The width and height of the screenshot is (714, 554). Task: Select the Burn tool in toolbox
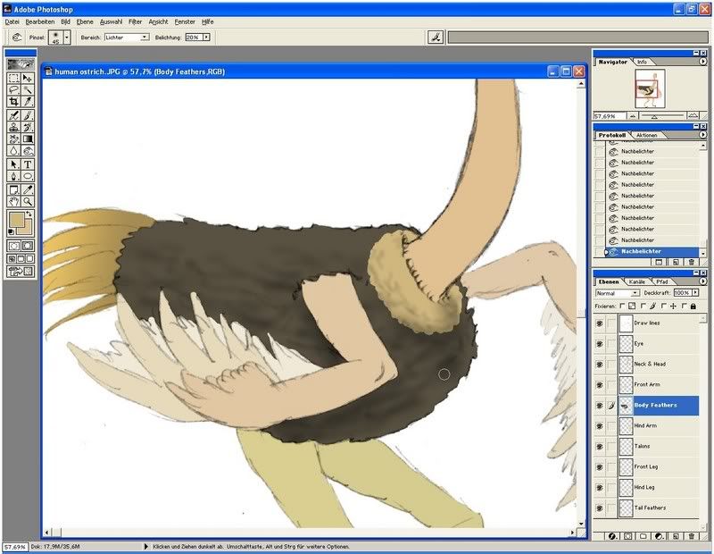tap(28, 151)
